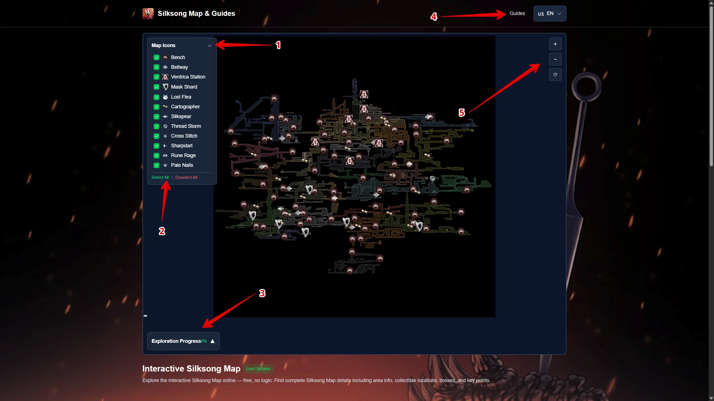
Task: Open the US EN language dropdown
Action: pos(549,13)
